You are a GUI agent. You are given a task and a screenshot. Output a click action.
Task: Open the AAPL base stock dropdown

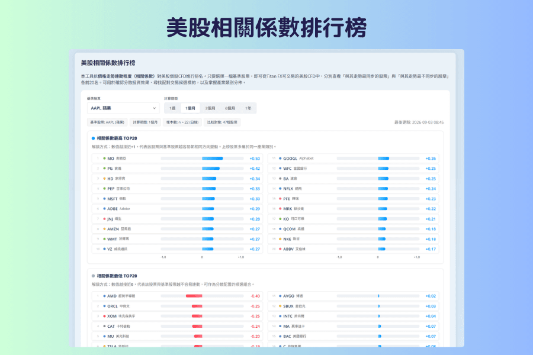point(123,108)
